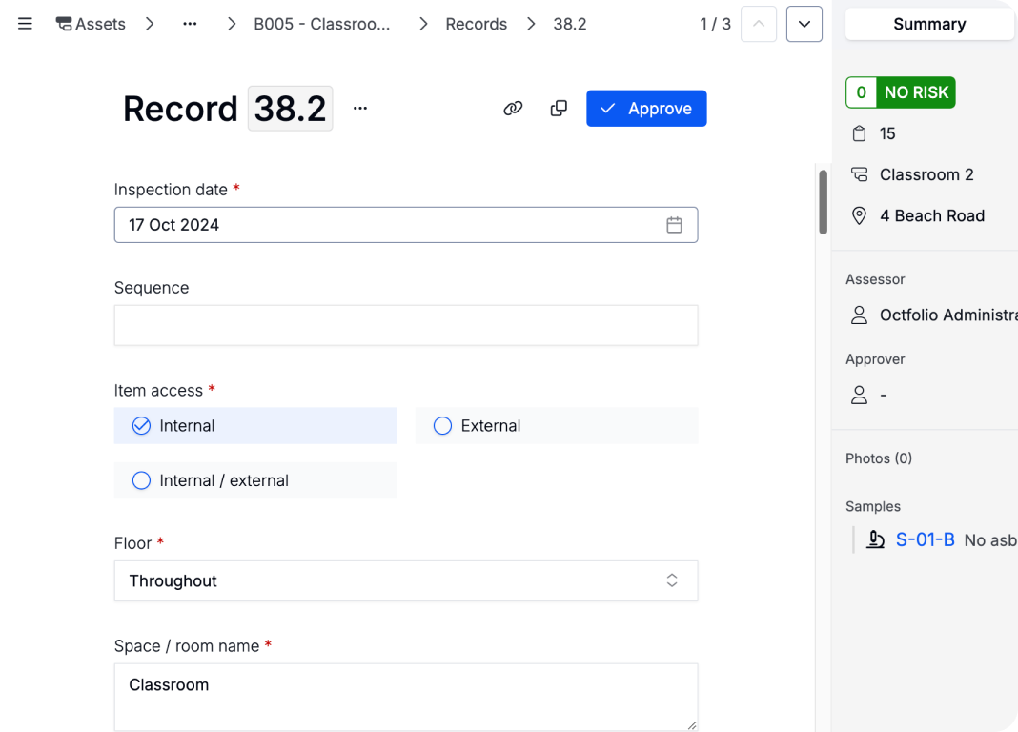Image resolution: width=1018 pixels, height=732 pixels.
Task: Open the hamburger navigation menu
Action: click(25, 24)
